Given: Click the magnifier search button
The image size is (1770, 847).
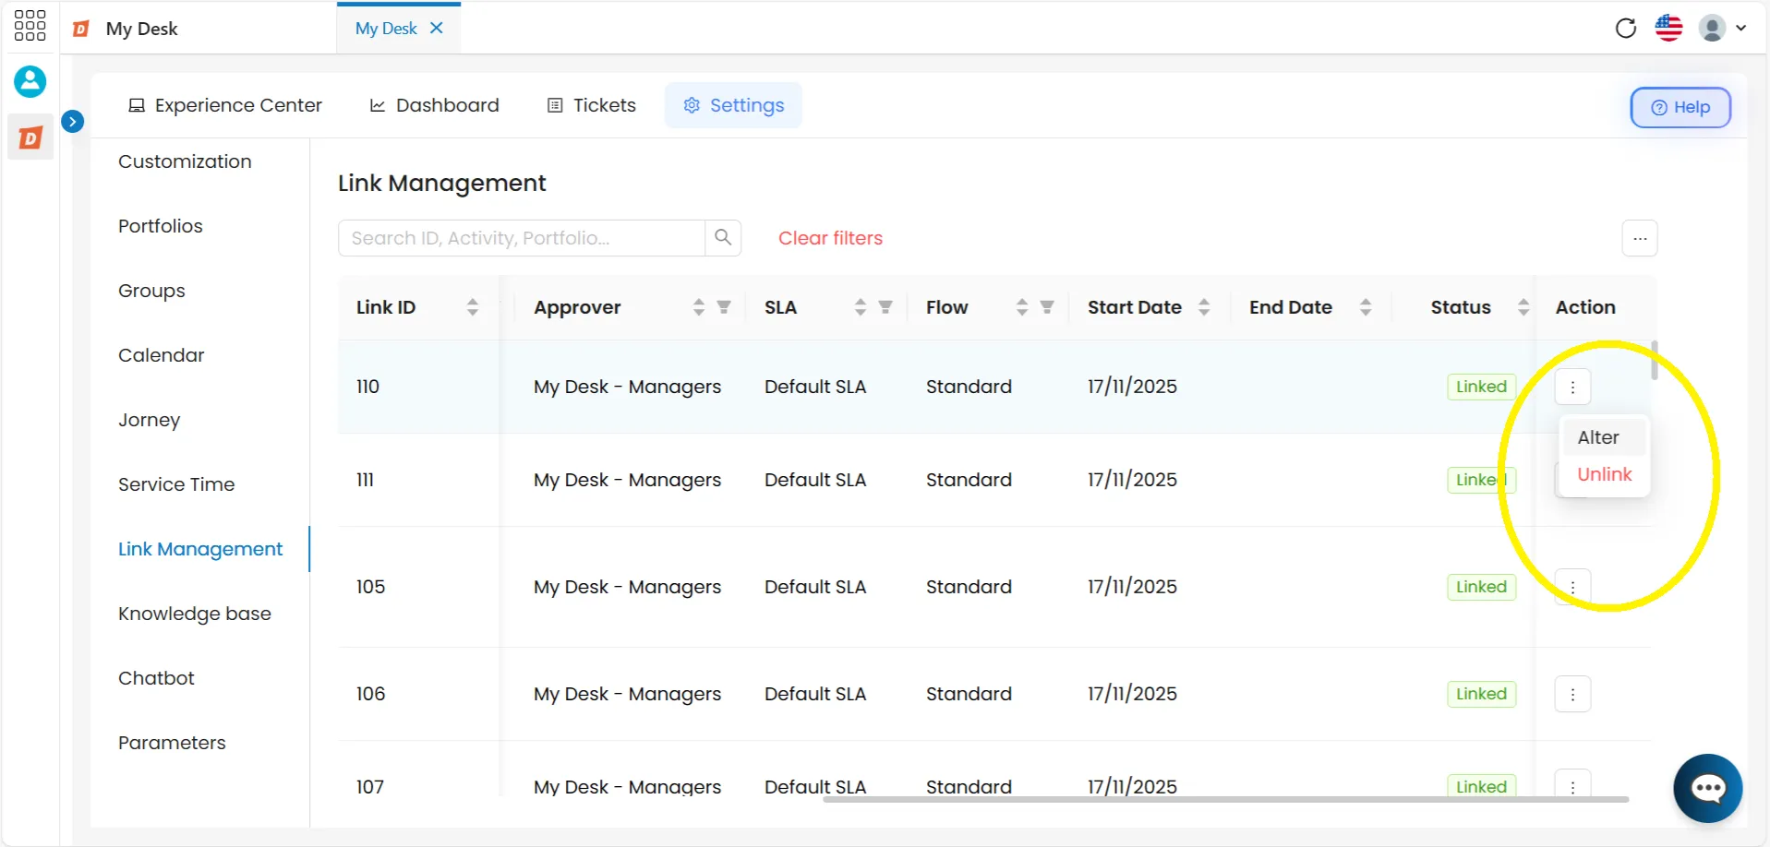Looking at the screenshot, I should coord(723,238).
